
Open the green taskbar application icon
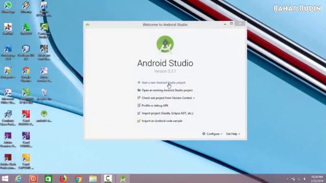click(48, 178)
